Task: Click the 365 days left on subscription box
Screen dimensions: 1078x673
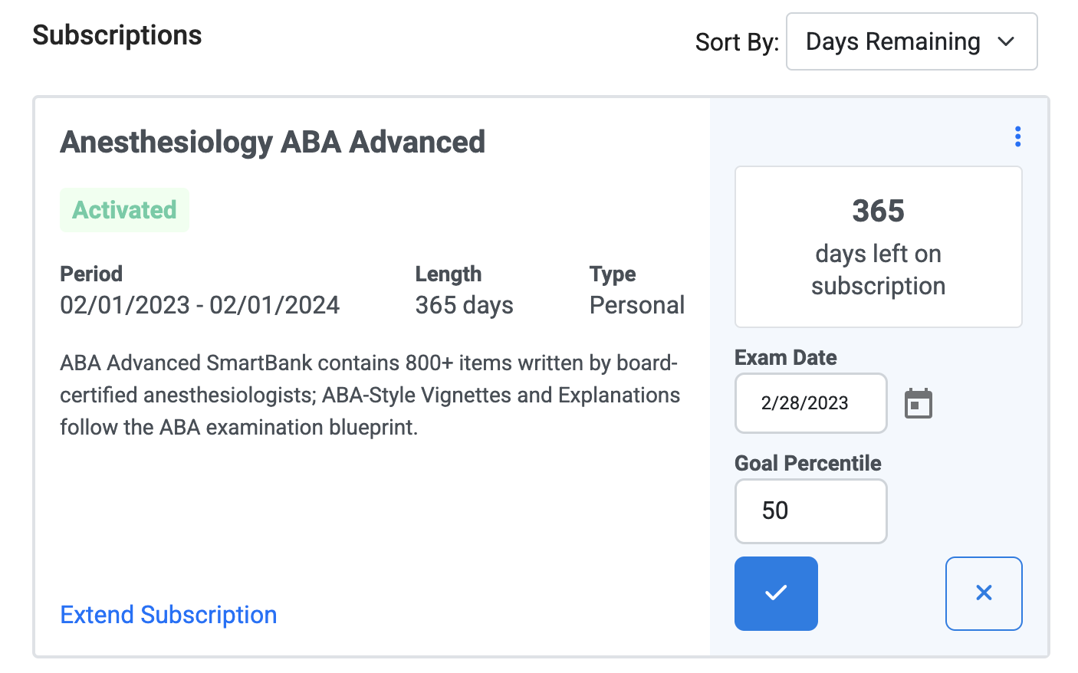Action: point(878,247)
